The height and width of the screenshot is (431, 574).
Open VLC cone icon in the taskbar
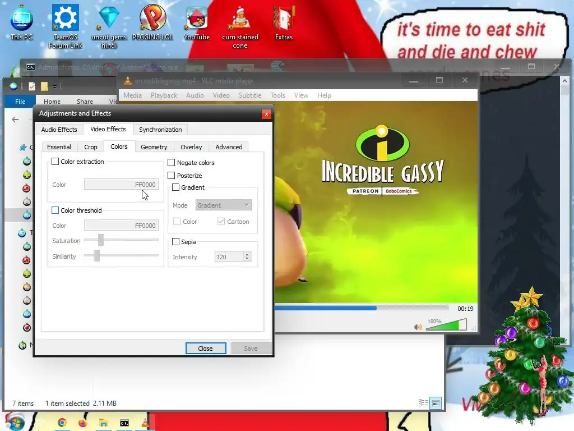pos(145,423)
